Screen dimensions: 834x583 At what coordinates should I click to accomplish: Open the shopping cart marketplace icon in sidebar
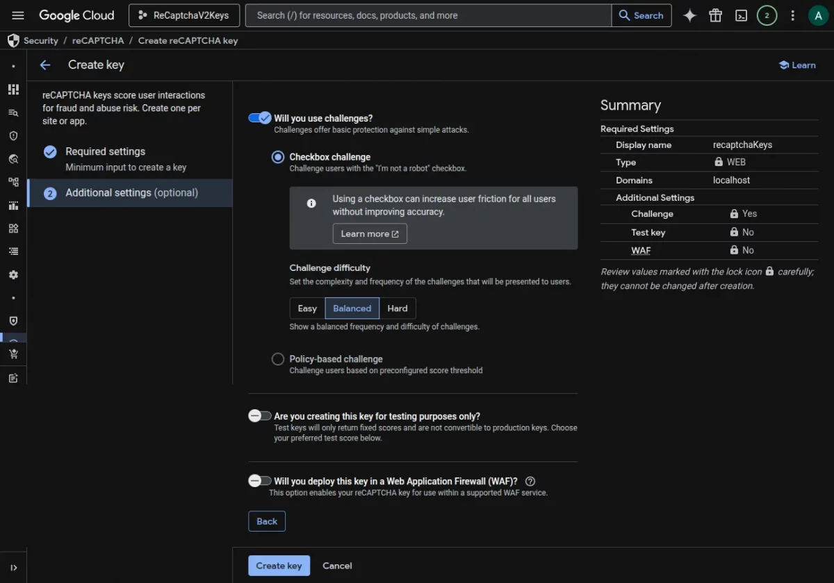pos(13,354)
